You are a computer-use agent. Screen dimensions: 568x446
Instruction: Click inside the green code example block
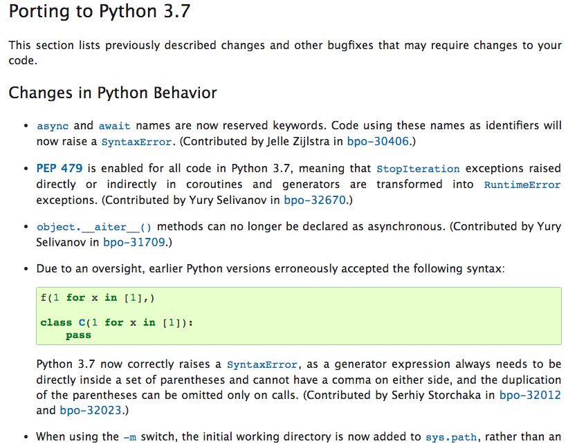299,316
